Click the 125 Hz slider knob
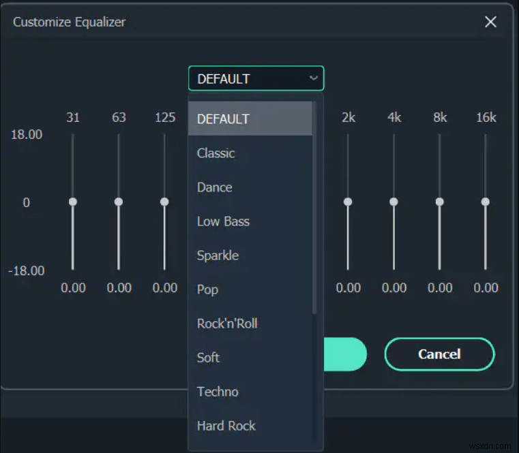The height and width of the screenshot is (453, 519). point(164,202)
